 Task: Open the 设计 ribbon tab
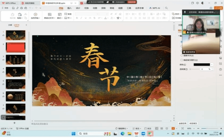coord(78,8)
